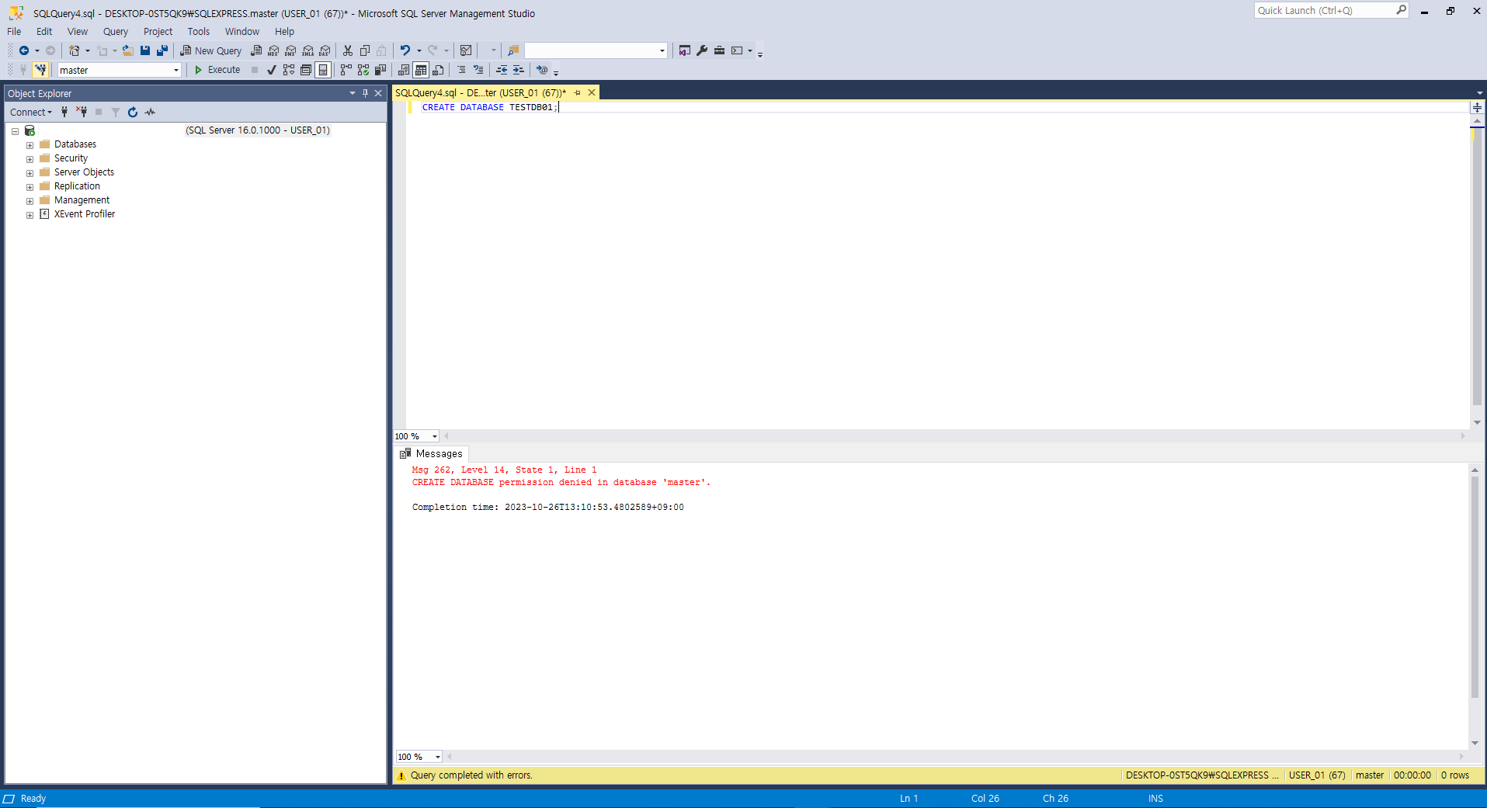
Task: Toggle Include Actual Execution Plan
Action: (346, 70)
